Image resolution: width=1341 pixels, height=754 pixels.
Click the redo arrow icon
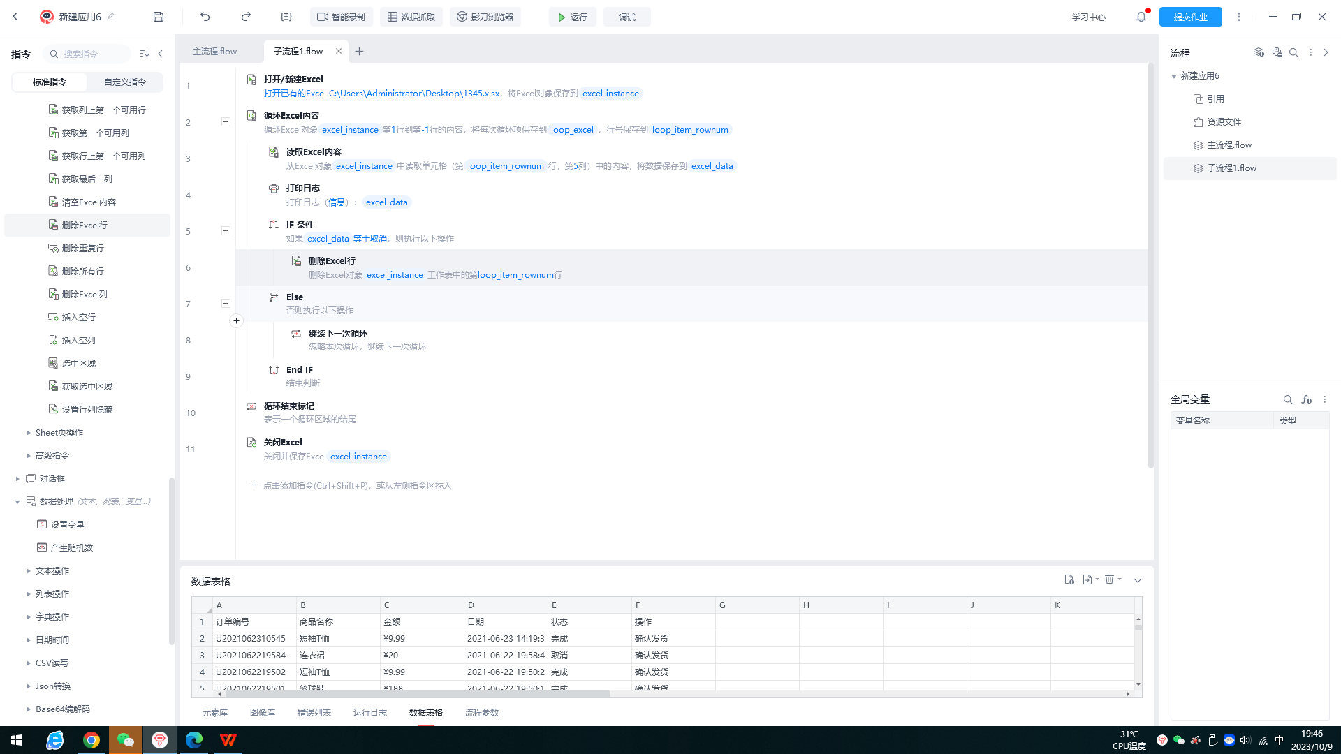click(246, 17)
